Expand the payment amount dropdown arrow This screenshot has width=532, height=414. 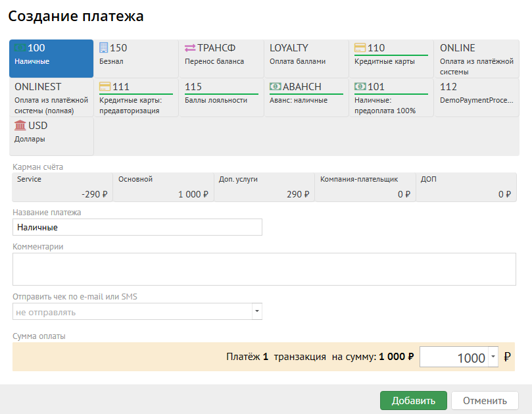pyautogui.click(x=493, y=357)
